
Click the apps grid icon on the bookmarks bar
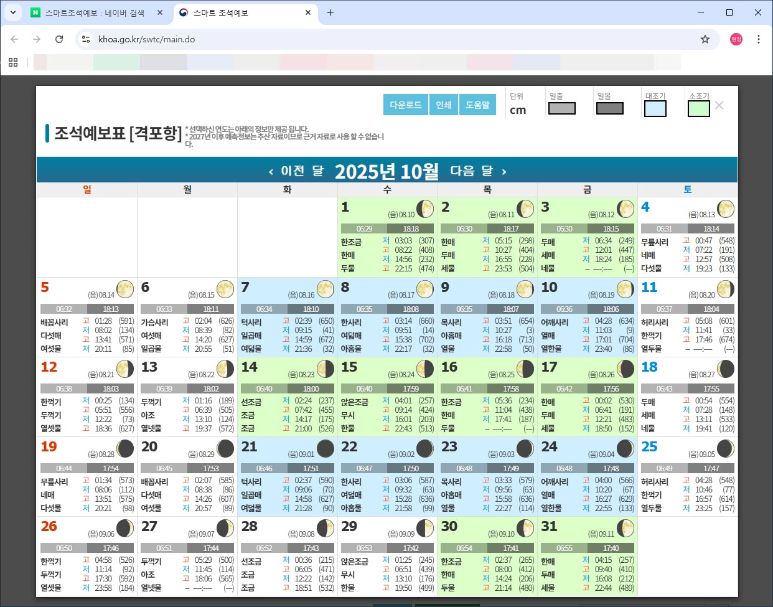[x=12, y=62]
